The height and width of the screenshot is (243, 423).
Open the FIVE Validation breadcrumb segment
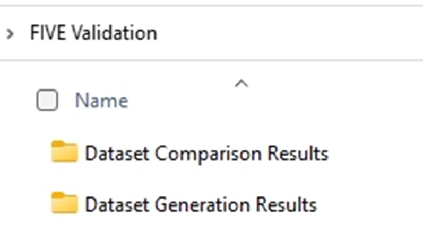click(x=93, y=33)
